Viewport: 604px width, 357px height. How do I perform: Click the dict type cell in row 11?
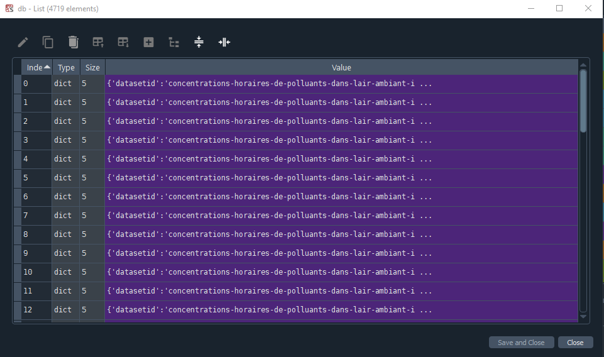click(66, 291)
